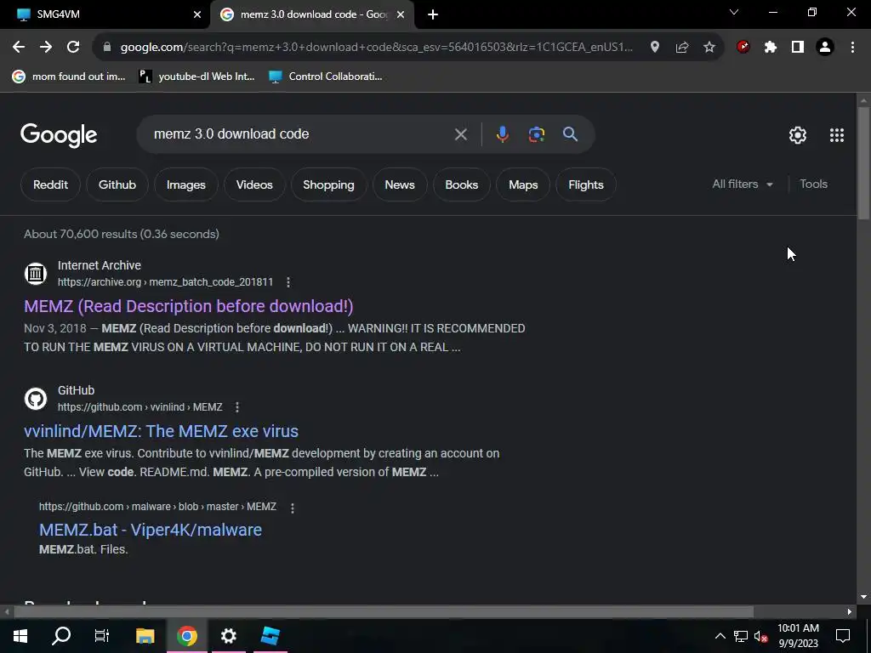Viewport: 871px width, 653px height.
Task: Close the SMG4VM tab
Action: point(197,15)
